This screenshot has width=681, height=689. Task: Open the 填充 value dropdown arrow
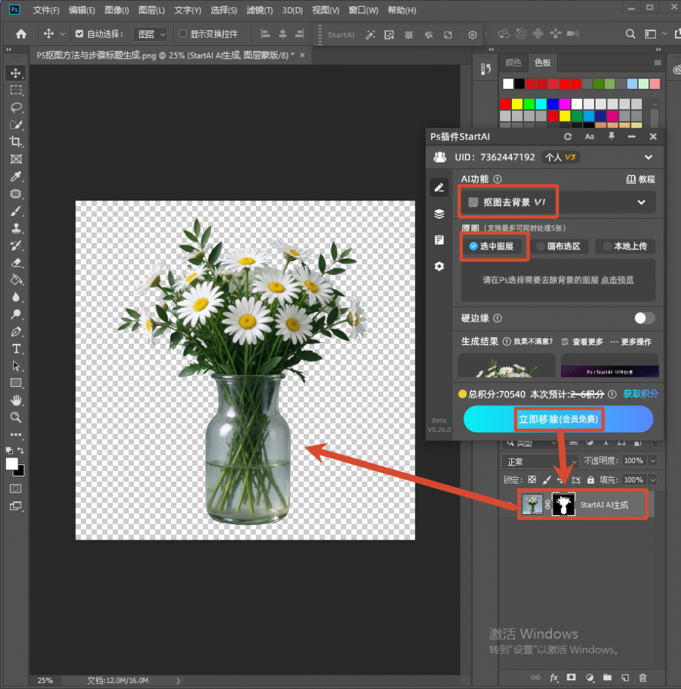653,480
